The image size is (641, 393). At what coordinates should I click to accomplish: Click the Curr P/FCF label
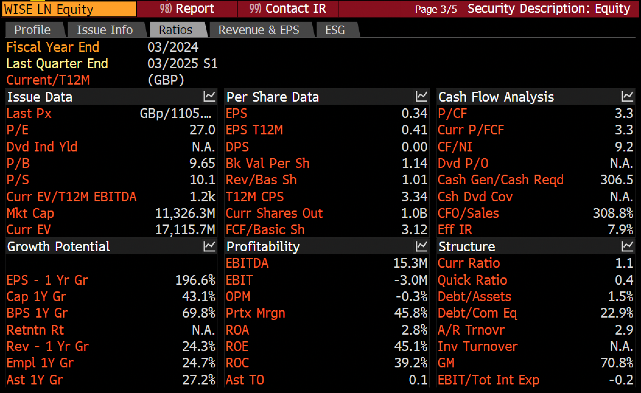point(471,130)
